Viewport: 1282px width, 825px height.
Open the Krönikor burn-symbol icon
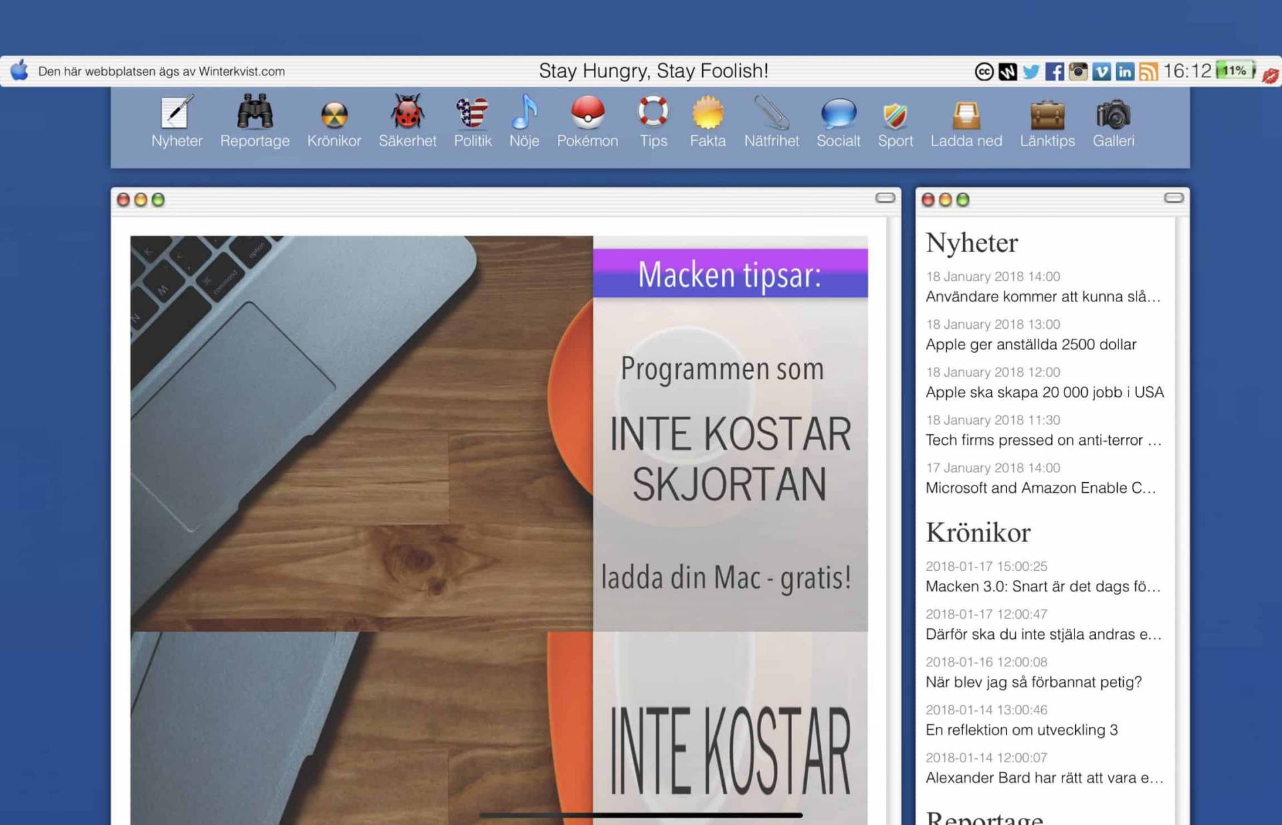(x=334, y=114)
